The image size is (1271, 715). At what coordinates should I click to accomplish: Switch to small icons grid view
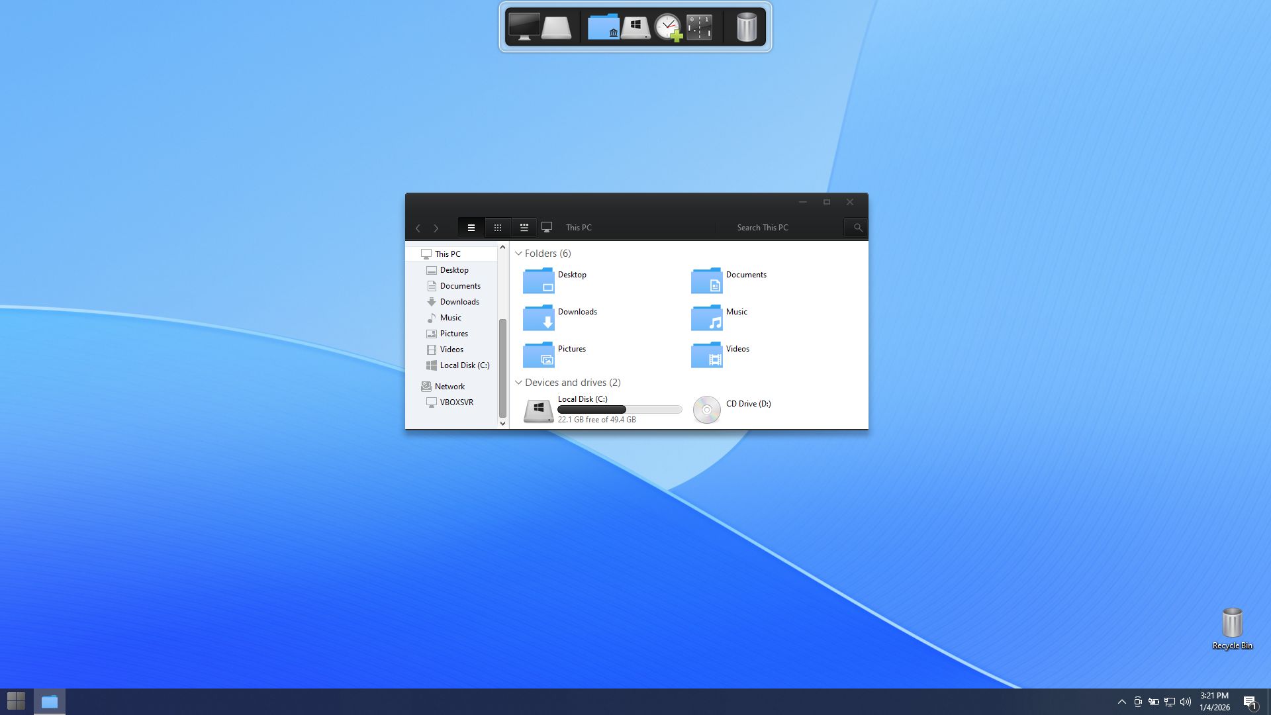(498, 228)
